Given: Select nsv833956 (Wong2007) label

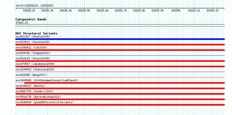Looking at the screenshot, I should tap(31, 75).
